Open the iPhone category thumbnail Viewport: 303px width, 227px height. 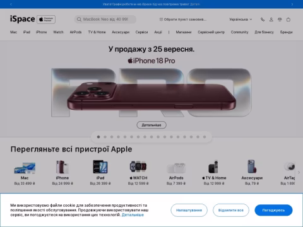click(62, 167)
